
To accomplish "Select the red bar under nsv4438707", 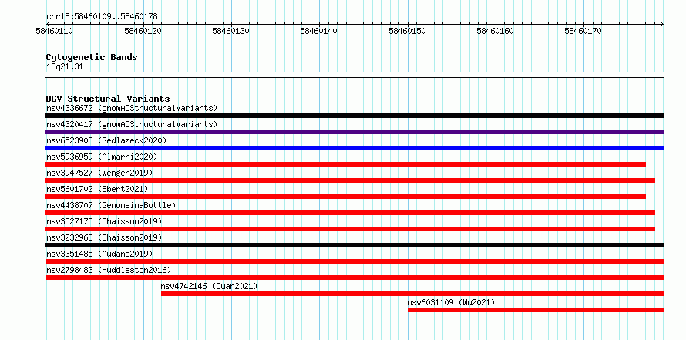I will point(351,213).
